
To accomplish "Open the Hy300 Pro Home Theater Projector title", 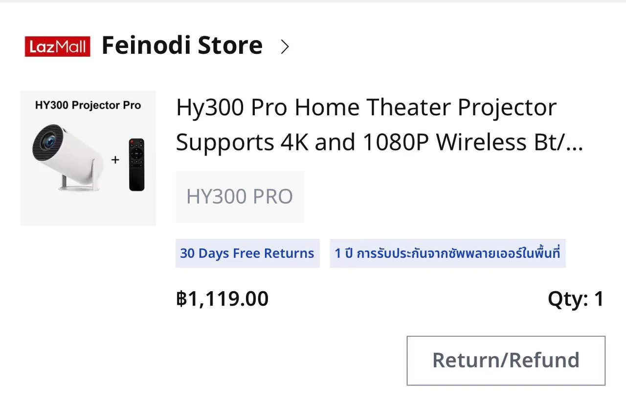I will point(366,107).
